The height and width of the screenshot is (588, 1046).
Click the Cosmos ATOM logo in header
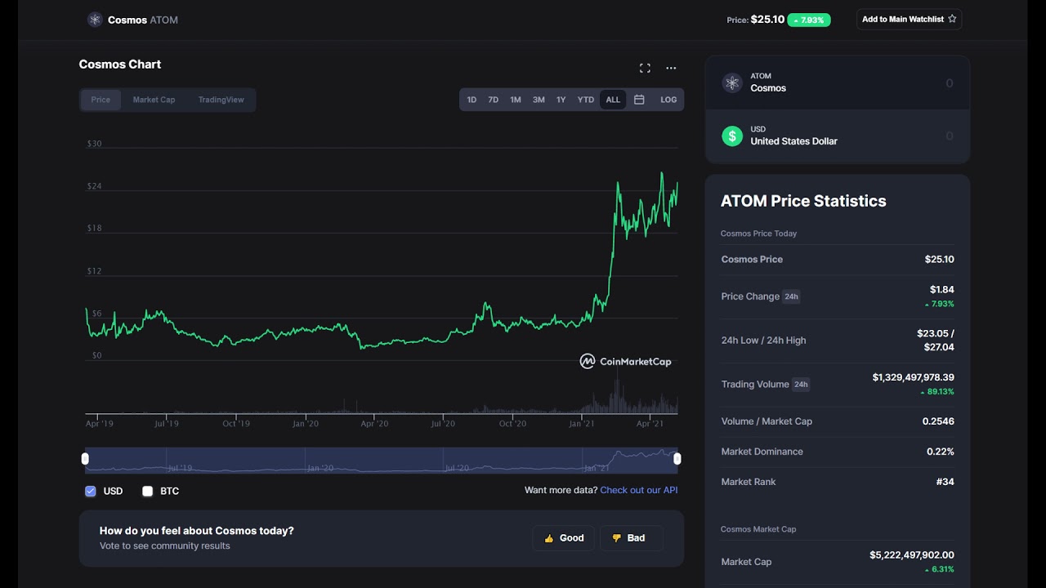click(x=95, y=20)
